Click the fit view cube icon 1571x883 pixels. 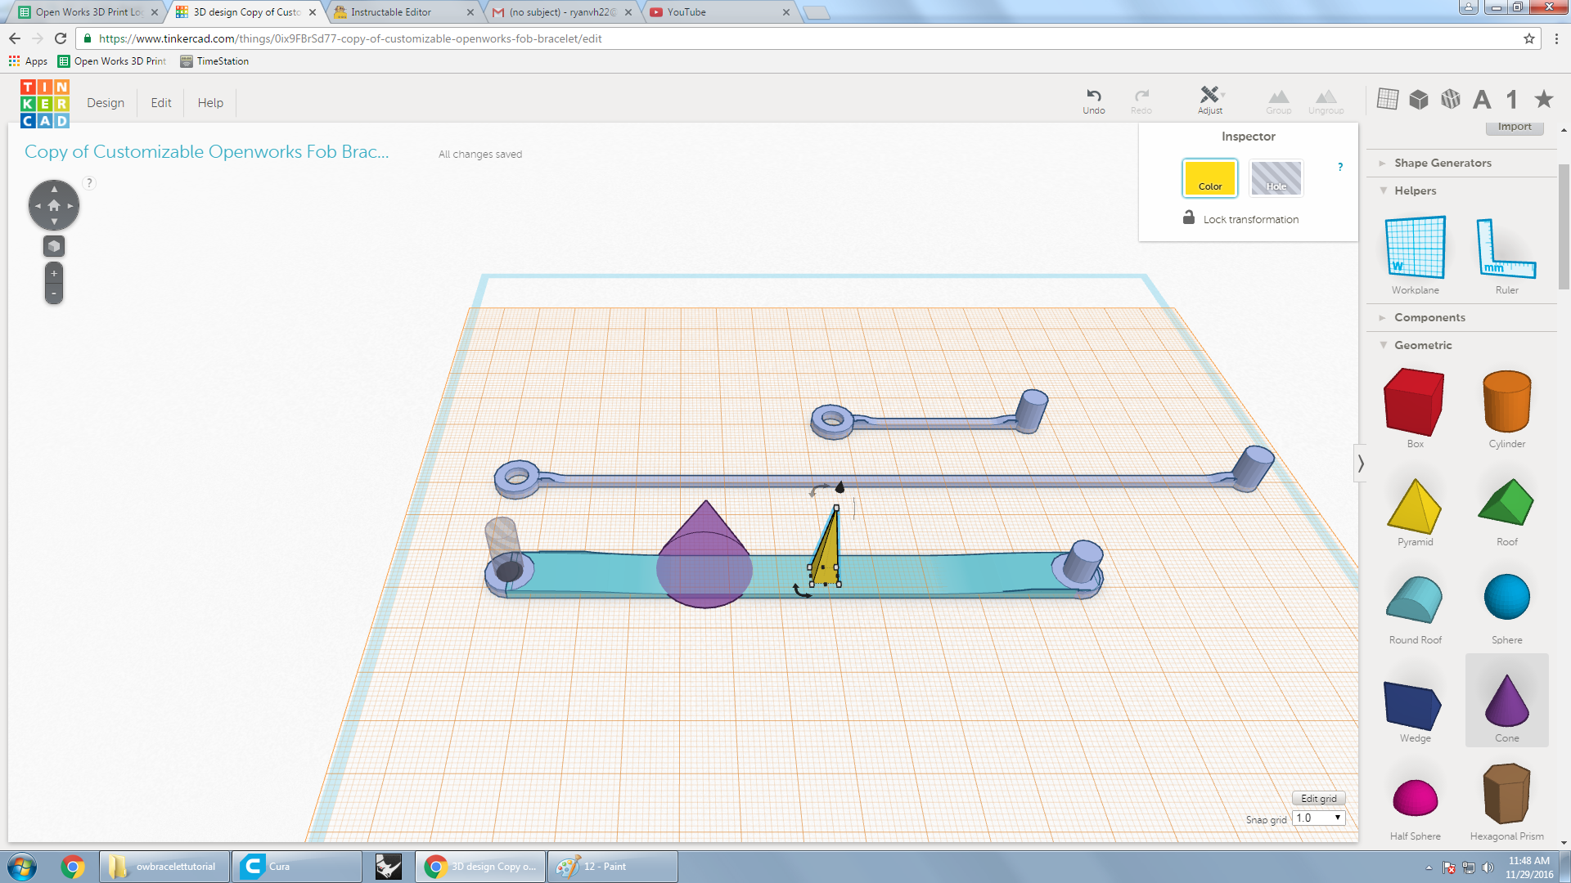tap(54, 246)
